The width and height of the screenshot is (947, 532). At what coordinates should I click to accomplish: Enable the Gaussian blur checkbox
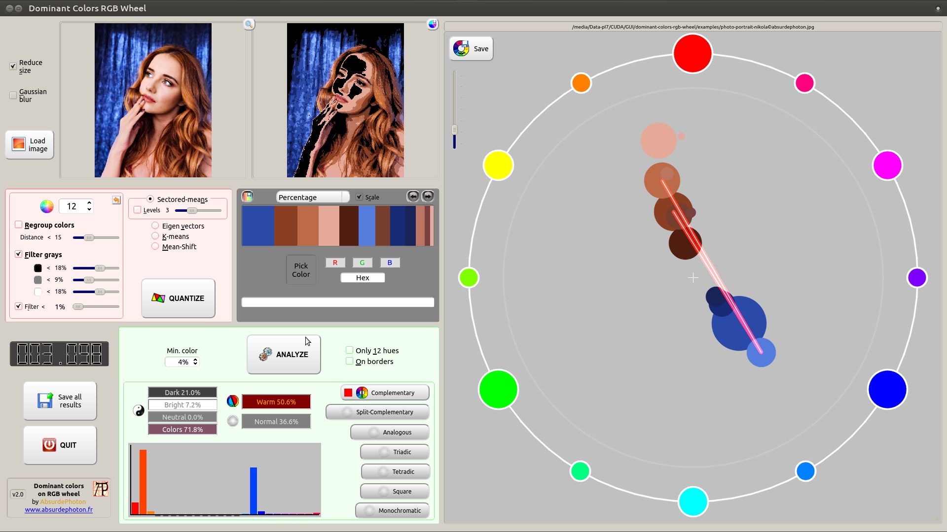pos(13,96)
